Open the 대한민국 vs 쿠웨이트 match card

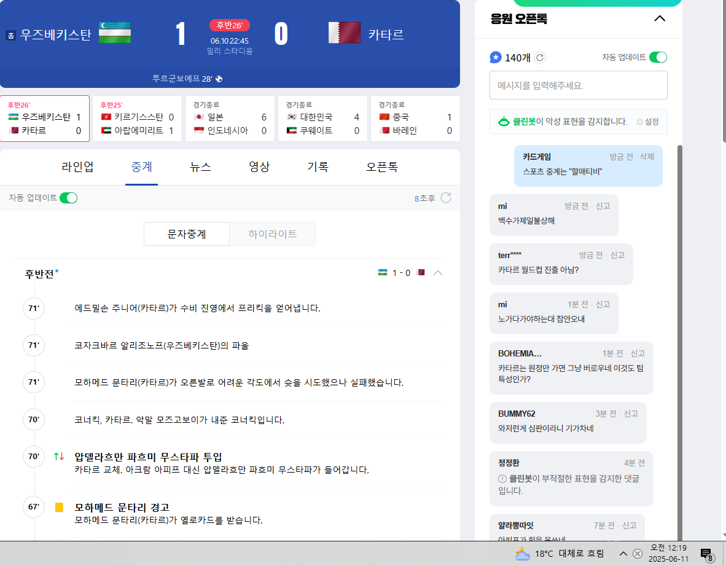(322, 119)
